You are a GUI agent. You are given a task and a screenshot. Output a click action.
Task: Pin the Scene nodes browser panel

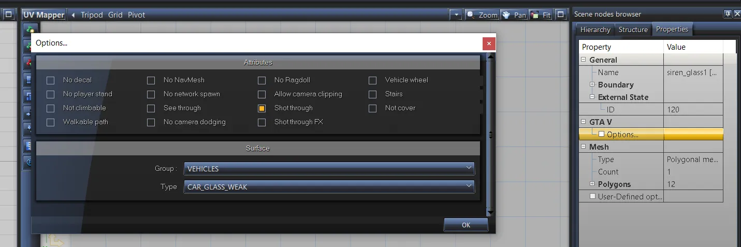click(728, 14)
